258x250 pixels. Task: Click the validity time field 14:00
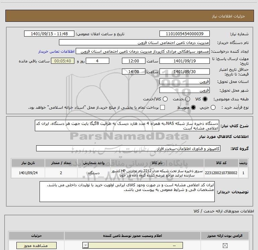(134, 71)
